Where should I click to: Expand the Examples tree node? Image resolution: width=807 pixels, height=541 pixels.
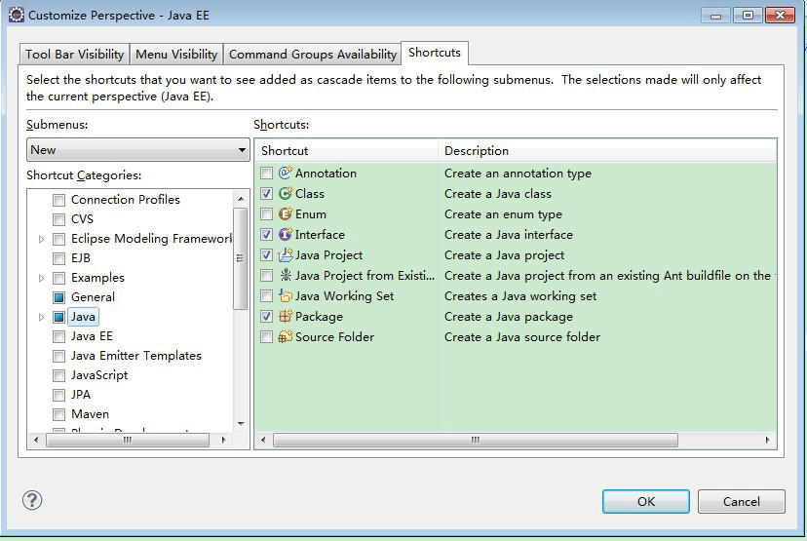click(41, 278)
